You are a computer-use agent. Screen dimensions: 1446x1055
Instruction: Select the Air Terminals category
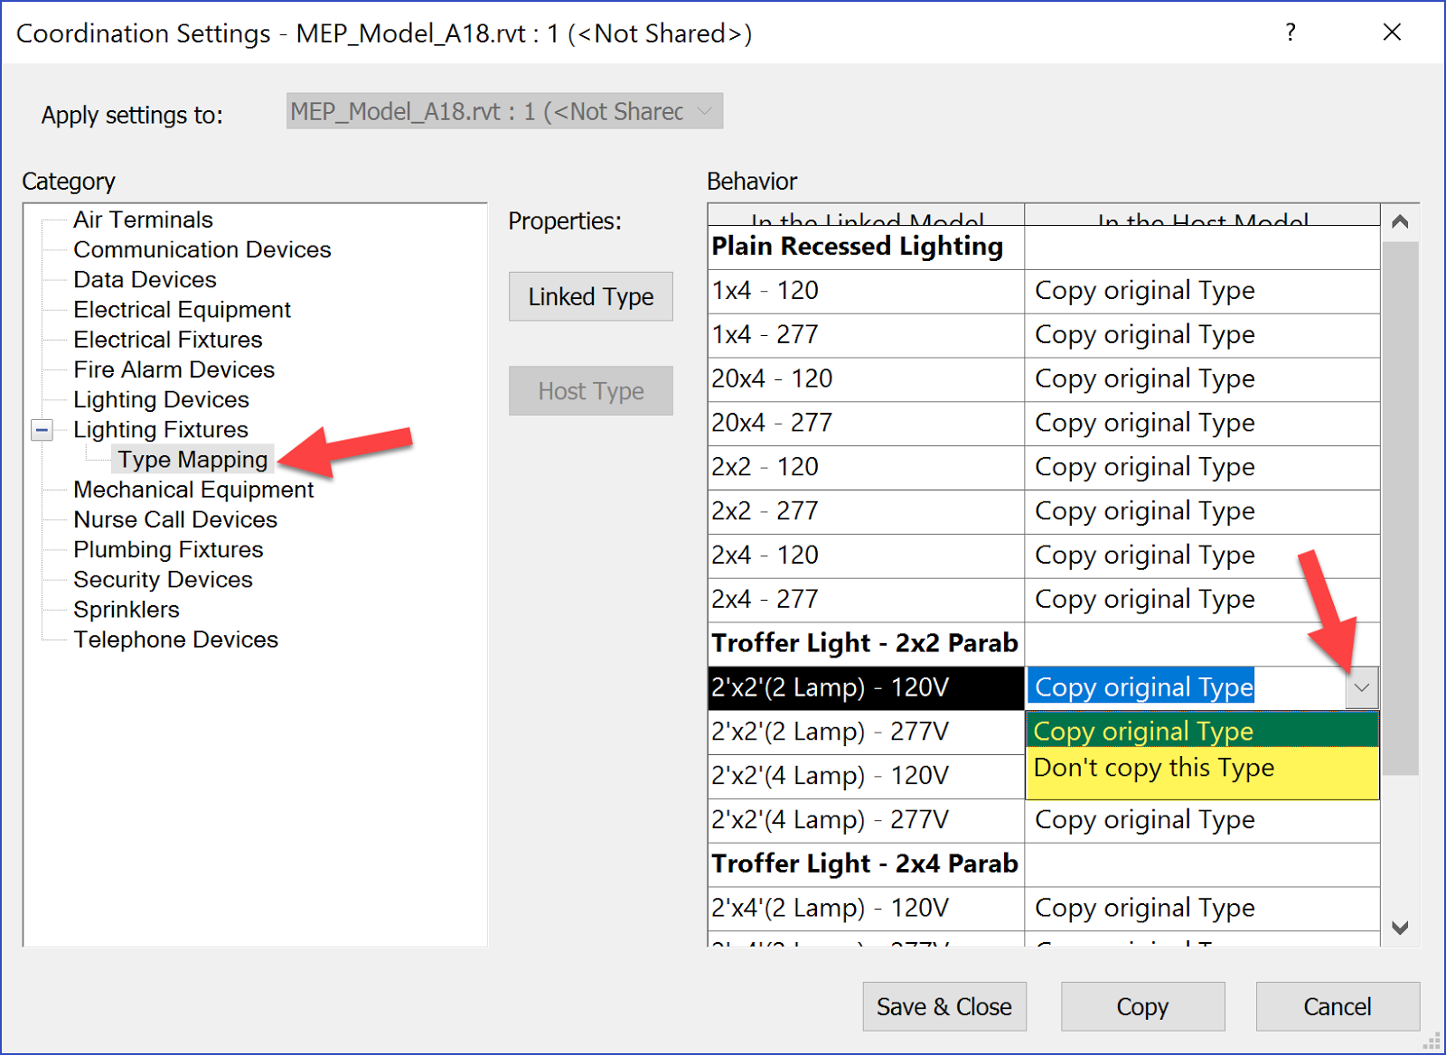[x=143, y=219]
